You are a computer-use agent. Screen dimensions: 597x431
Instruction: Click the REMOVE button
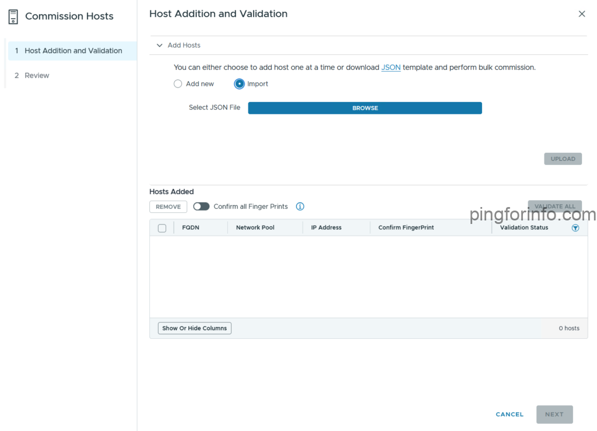[168, 206]
